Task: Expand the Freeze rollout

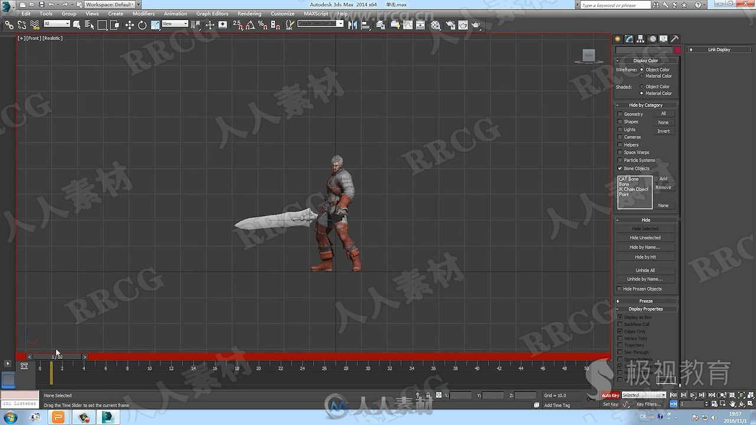Action: tap(646, 301)
